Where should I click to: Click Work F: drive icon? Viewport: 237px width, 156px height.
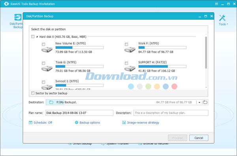(130, 50)
